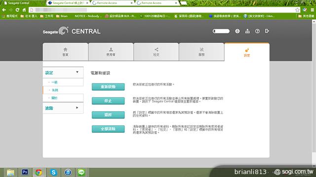Select the highlighted system settings item
316x177 pixels.
point(55,90)
